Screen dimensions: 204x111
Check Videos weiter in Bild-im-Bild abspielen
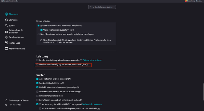[40, 108]
